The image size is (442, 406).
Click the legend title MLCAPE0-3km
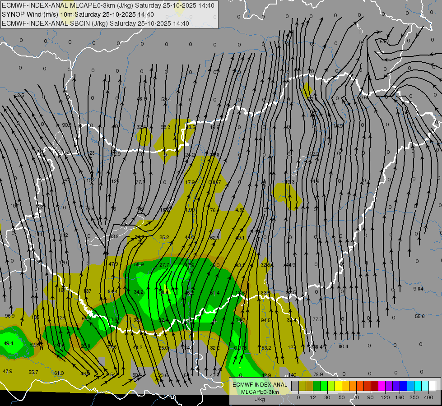(x=260, y=392)
